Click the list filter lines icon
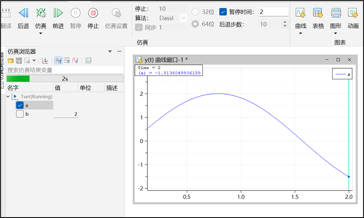Viewport: 364px width, 218px height. 67,61
